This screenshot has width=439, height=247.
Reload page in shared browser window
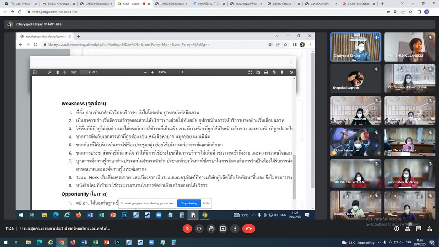36,44
